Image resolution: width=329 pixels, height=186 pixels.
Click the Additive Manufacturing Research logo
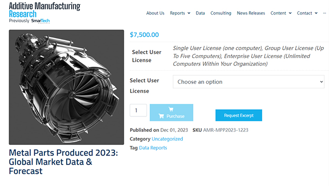pos(45,10)
